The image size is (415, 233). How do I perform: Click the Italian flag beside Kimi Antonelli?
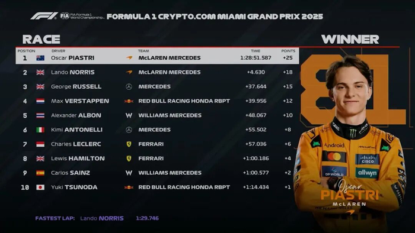40,130
